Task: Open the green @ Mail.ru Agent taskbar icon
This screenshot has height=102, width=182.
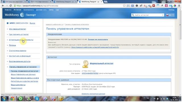Action: point(20,99)
